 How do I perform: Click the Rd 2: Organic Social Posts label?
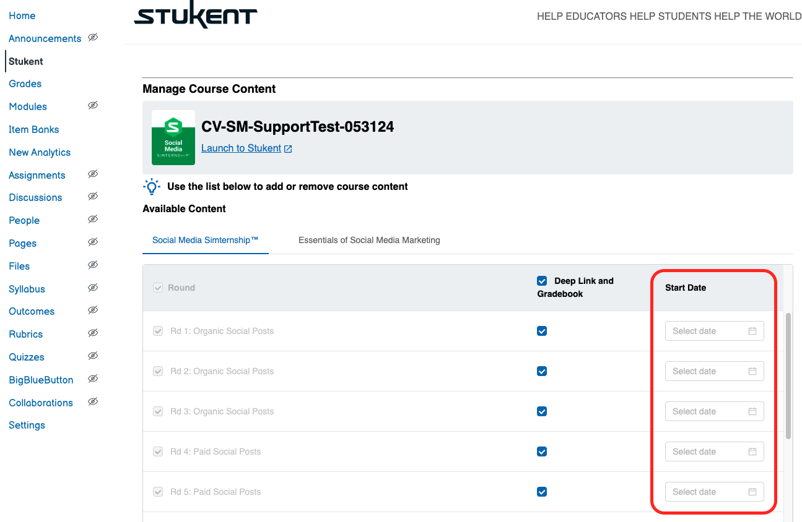(222, 371)
